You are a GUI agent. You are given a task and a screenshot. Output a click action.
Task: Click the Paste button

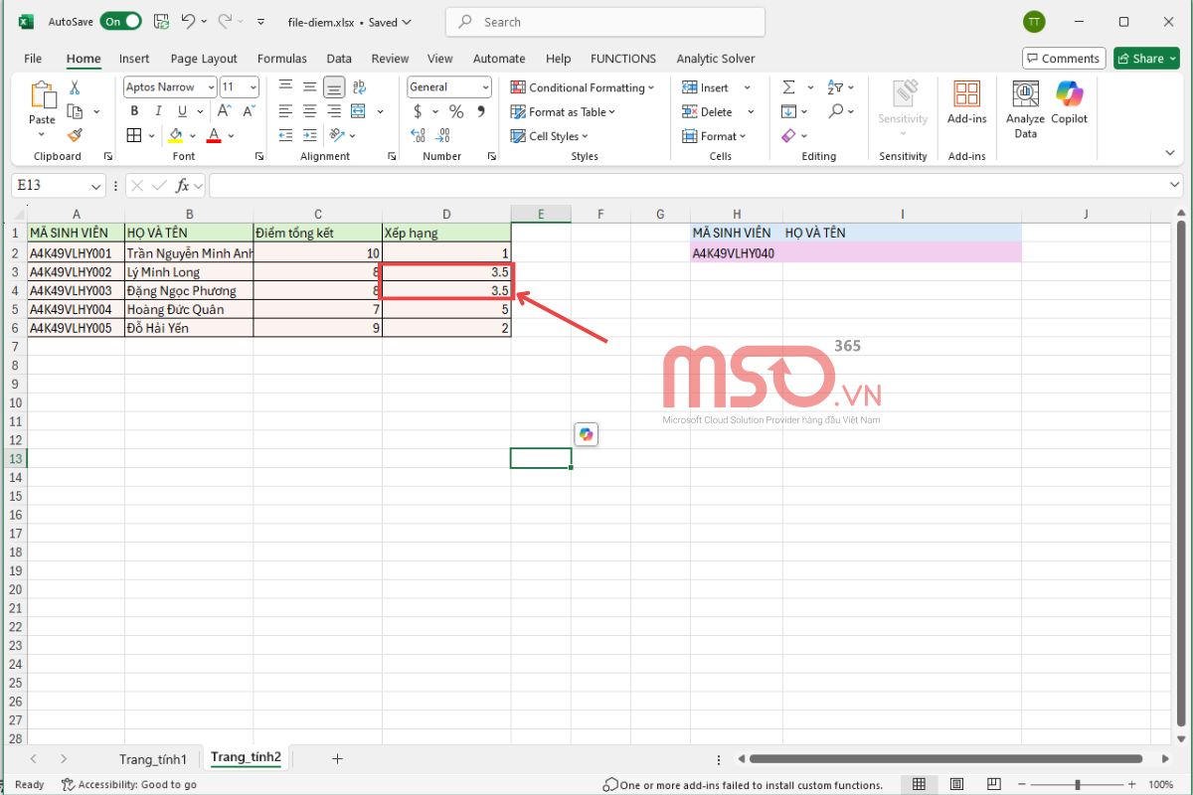point(42,108)
